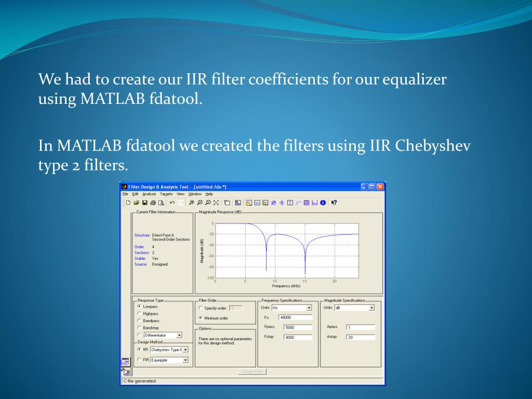Select the Zoom X-axis magnifier icon
Image resolution: width=532 pixels, height=399 pixels.
pyautogui.click(x=200, y=203)
